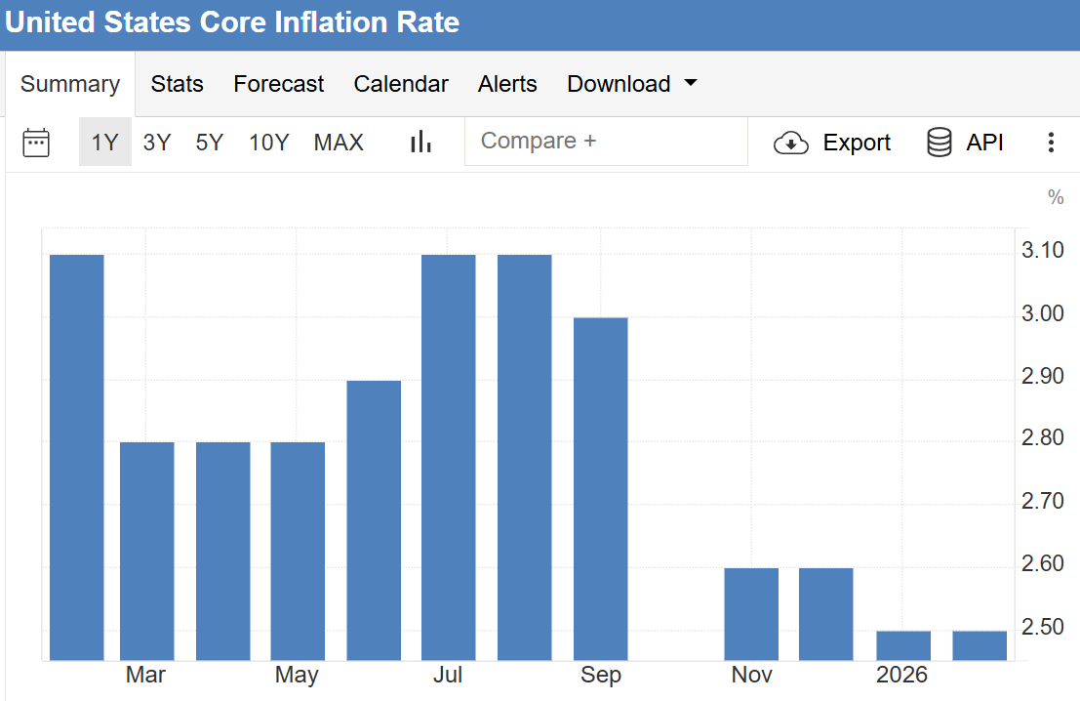Expand the Download dropdown menu
This screenshot has height=701, width=1080.
click(x=631, y=84)
